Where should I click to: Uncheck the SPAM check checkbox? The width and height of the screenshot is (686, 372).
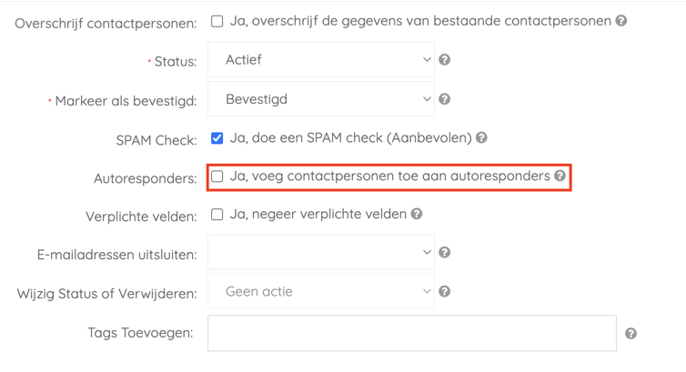pyautogui.click(x=217, y=138)
